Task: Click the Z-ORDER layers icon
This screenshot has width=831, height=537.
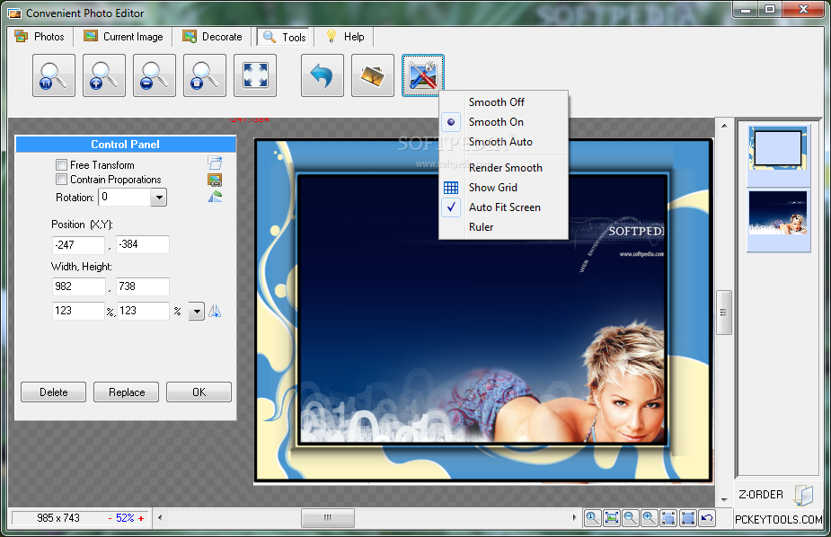Action: click(803, 495)
